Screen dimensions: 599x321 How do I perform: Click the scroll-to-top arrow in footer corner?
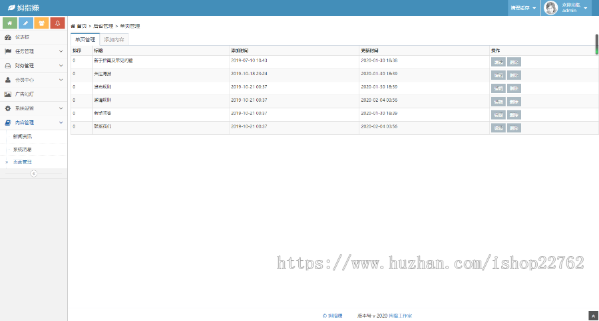pos(593,316)
